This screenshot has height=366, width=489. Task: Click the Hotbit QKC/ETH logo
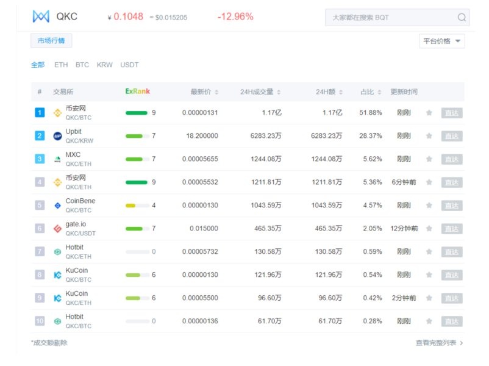point(58,252)
